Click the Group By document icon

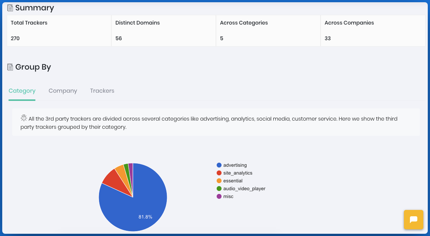pos(10,67)
